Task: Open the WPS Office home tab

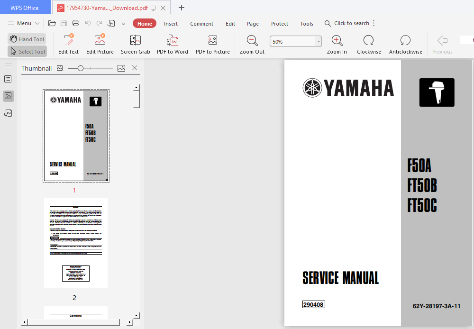Action: click(25, 8)
